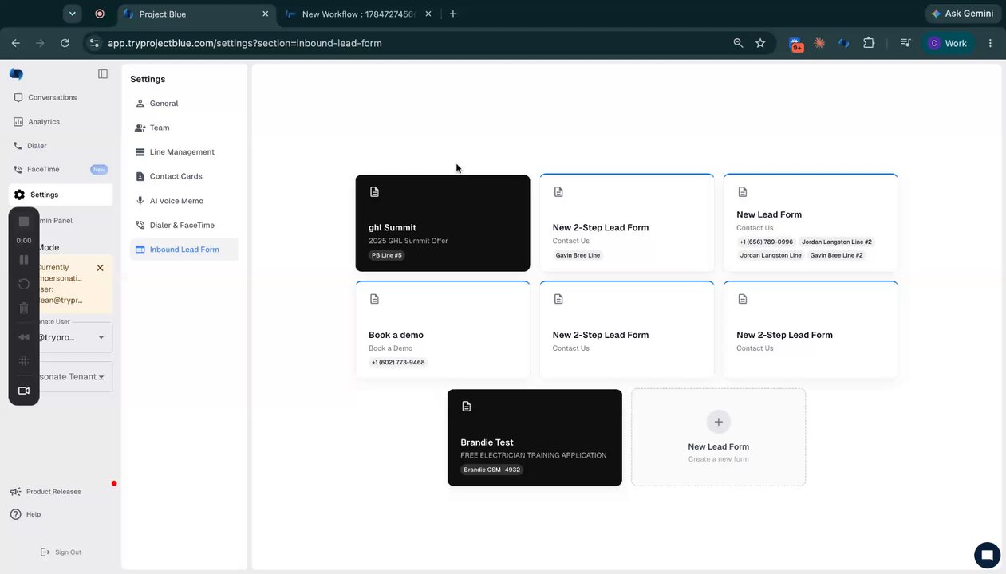Image resolution: width=1006 pixels, height=574 pixels.
Task: Open Chrome three-dot menu
Action: tap(990, 43)
